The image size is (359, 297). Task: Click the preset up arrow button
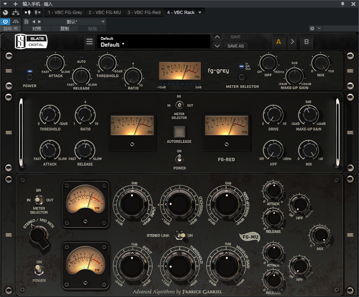click(217, 37)
